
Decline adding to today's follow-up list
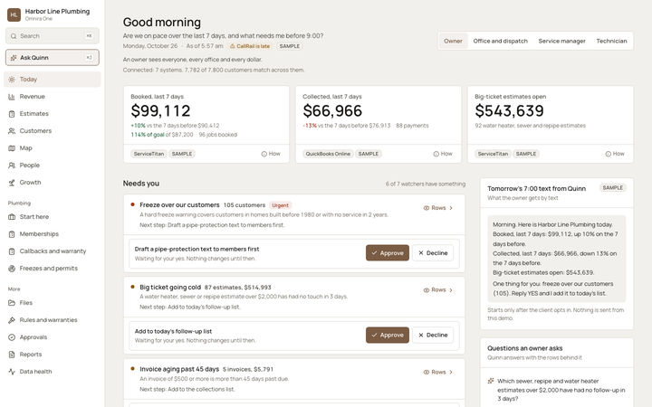coord(433,336)
